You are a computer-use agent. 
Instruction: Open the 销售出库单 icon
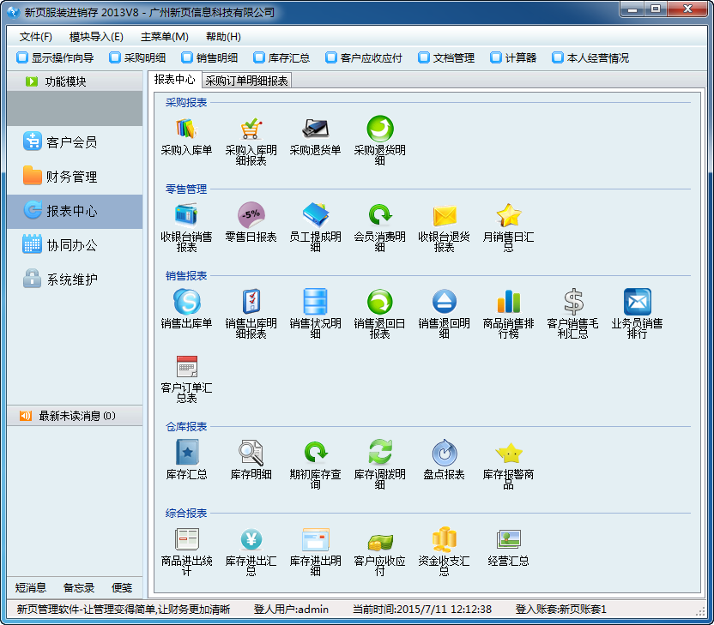[187, 302]
